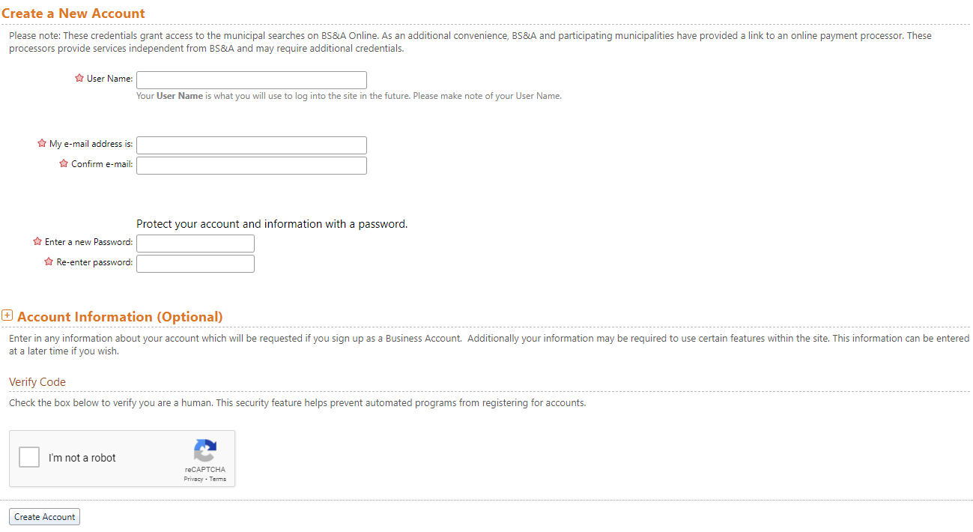Open the reCAPTCHA Terms link
Screen dimensions: 973x532
(217, 479)
